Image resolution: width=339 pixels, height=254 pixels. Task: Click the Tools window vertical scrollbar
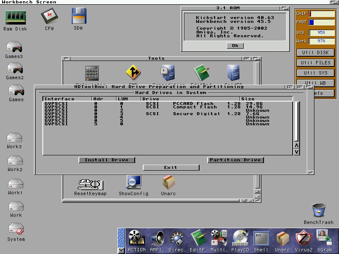257,182
